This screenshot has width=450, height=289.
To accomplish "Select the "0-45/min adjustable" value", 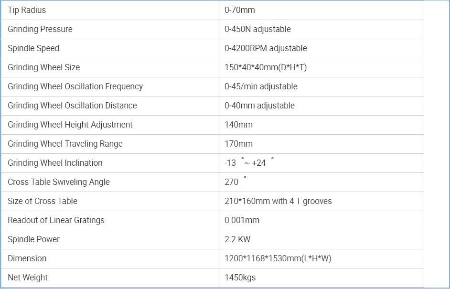I will click(x=261, y=86).
